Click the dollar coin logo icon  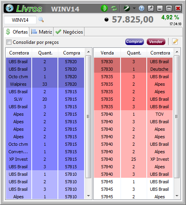10,8
